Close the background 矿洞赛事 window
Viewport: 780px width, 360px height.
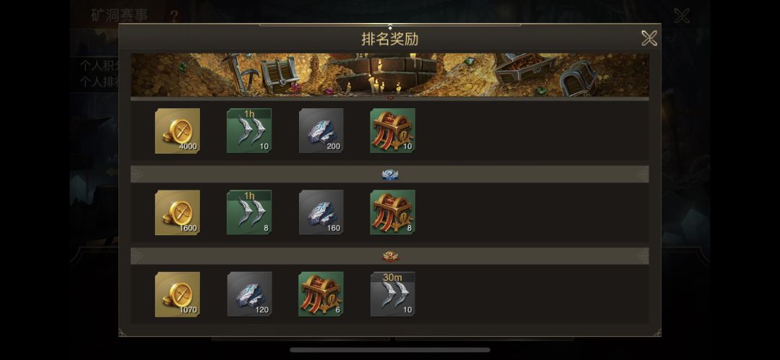click(x=682, y=16)
